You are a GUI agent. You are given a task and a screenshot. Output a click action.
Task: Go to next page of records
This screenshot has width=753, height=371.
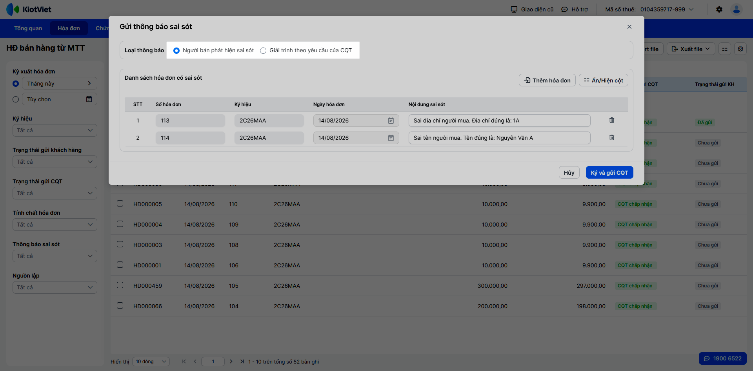(x=231, y=362)
